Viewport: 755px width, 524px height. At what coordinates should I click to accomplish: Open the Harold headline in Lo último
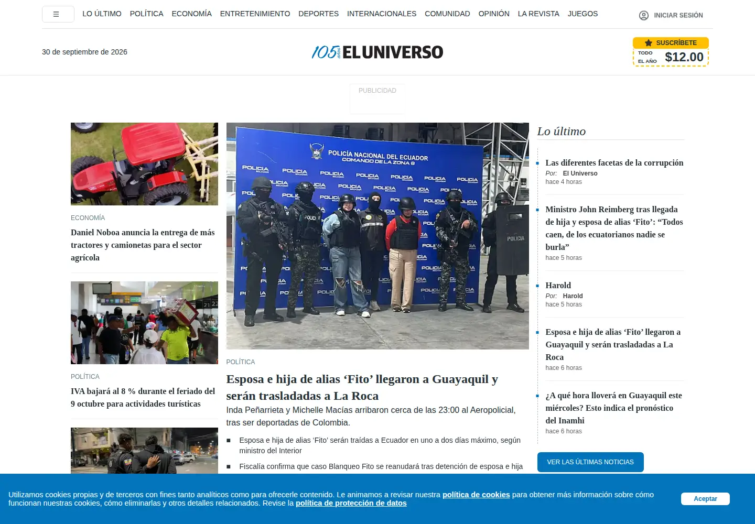558,286
